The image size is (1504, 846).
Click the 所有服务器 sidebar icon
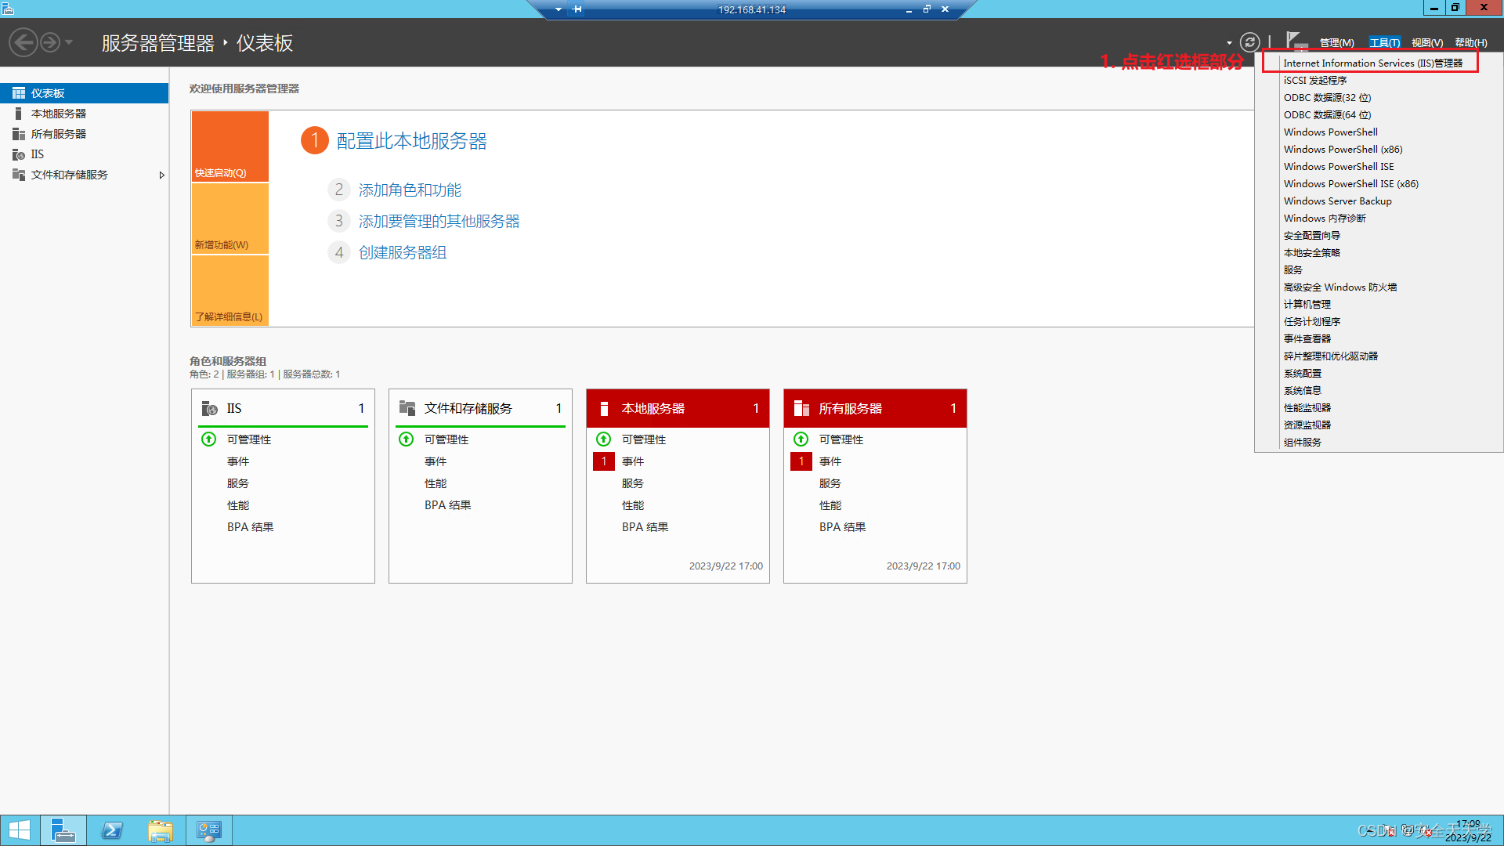point(19,134)
